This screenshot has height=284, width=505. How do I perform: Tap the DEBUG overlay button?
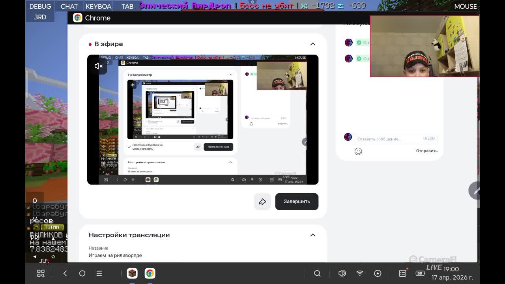pos(40,6)
